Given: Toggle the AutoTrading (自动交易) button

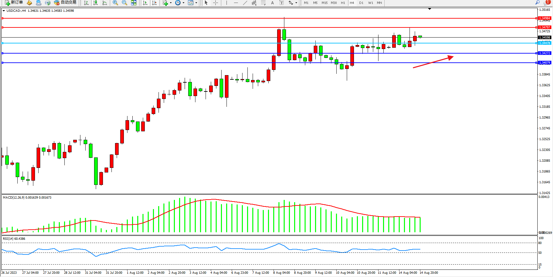Looking at the screenshot, I should [x=65, y=3].
